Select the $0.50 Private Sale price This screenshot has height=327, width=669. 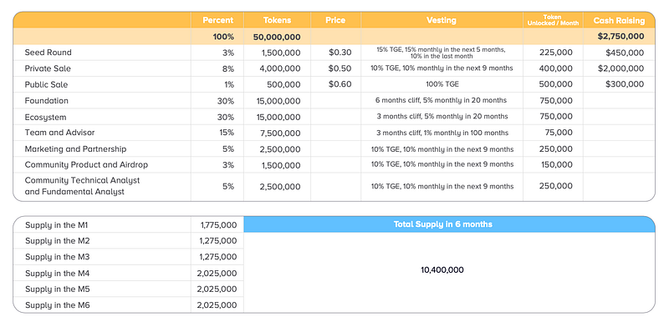click(340, 68)
